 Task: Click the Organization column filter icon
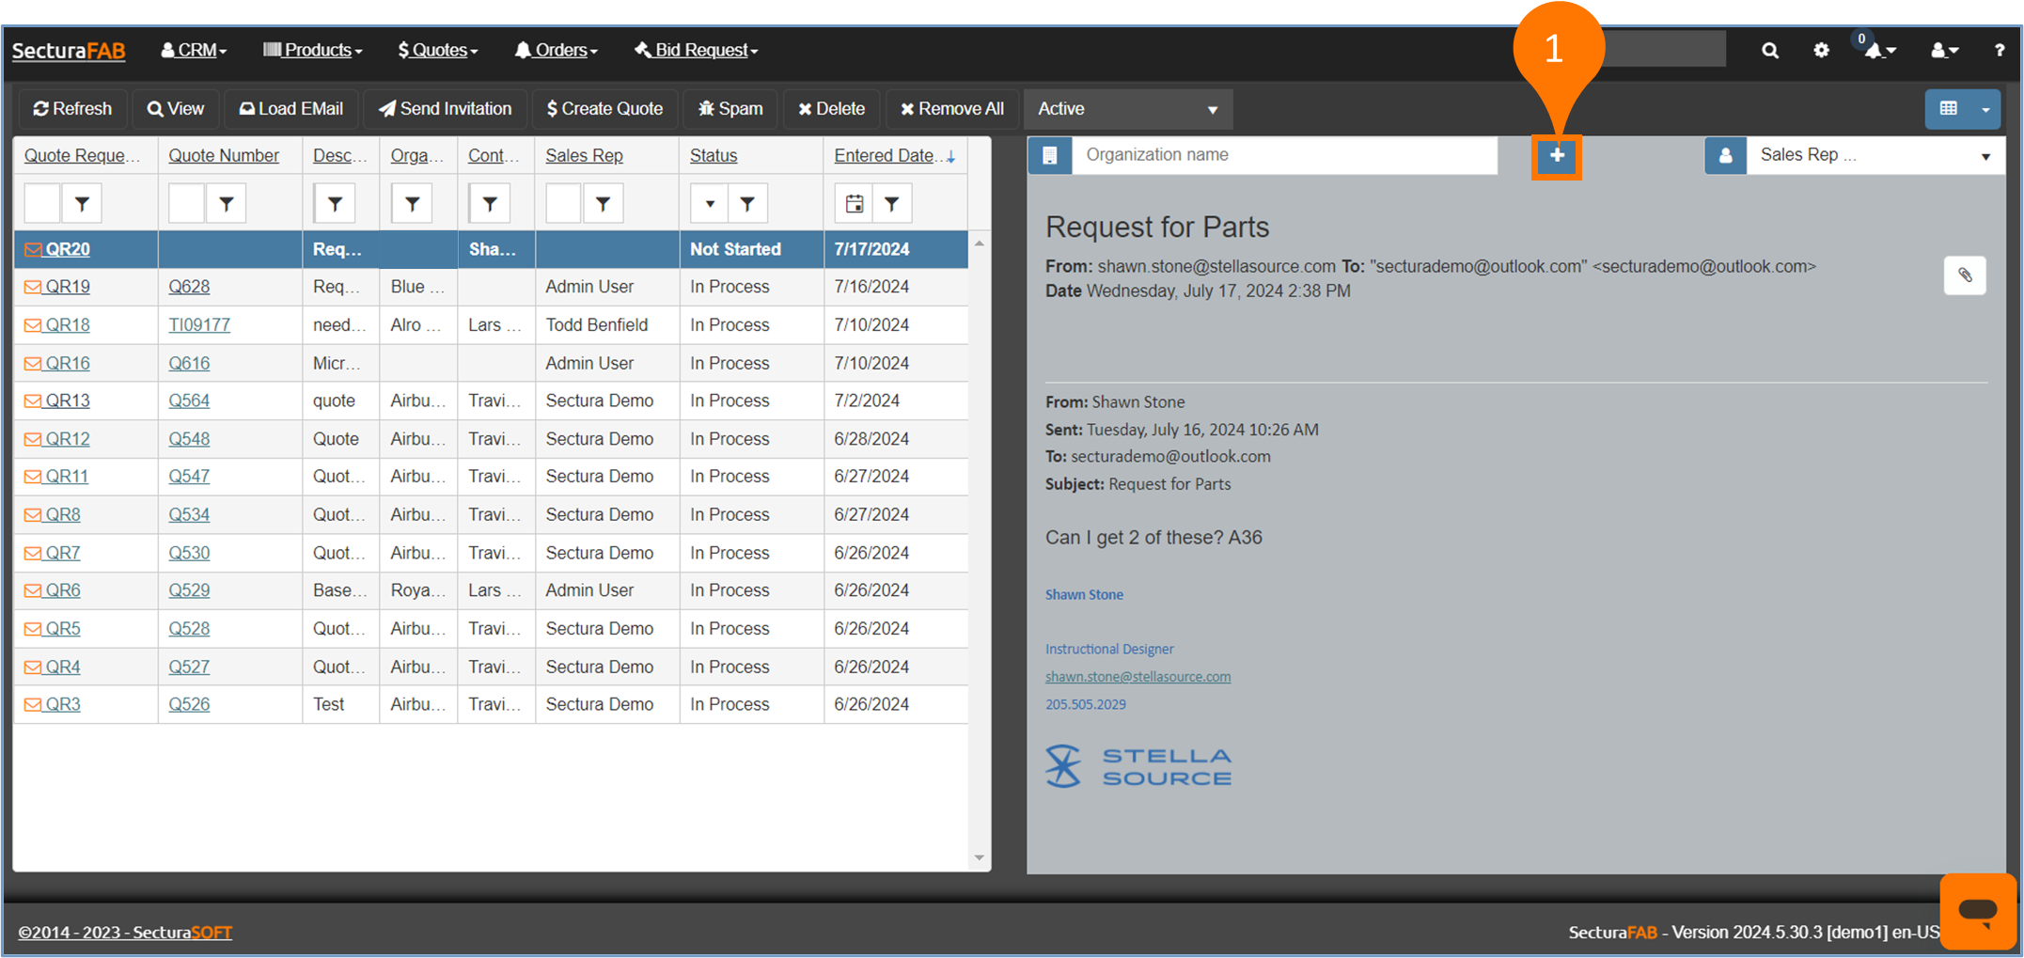pos(412,203)
